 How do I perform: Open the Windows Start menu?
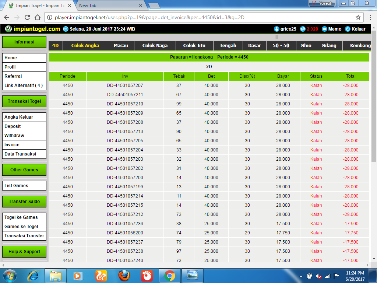click(x=10, y=275)
